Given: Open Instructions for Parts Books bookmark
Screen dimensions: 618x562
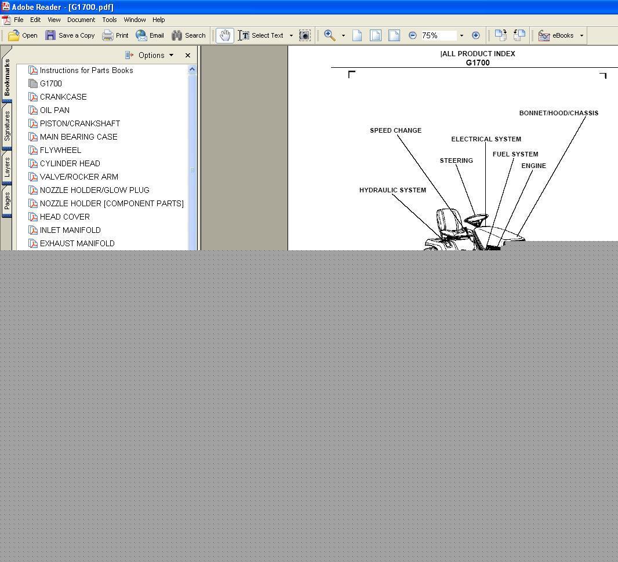Looking at the screenshot, I should (x=86, y=70).
